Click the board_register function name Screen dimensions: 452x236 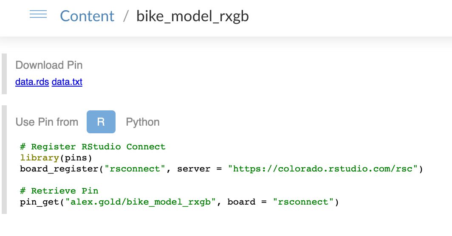coord(59,169)
